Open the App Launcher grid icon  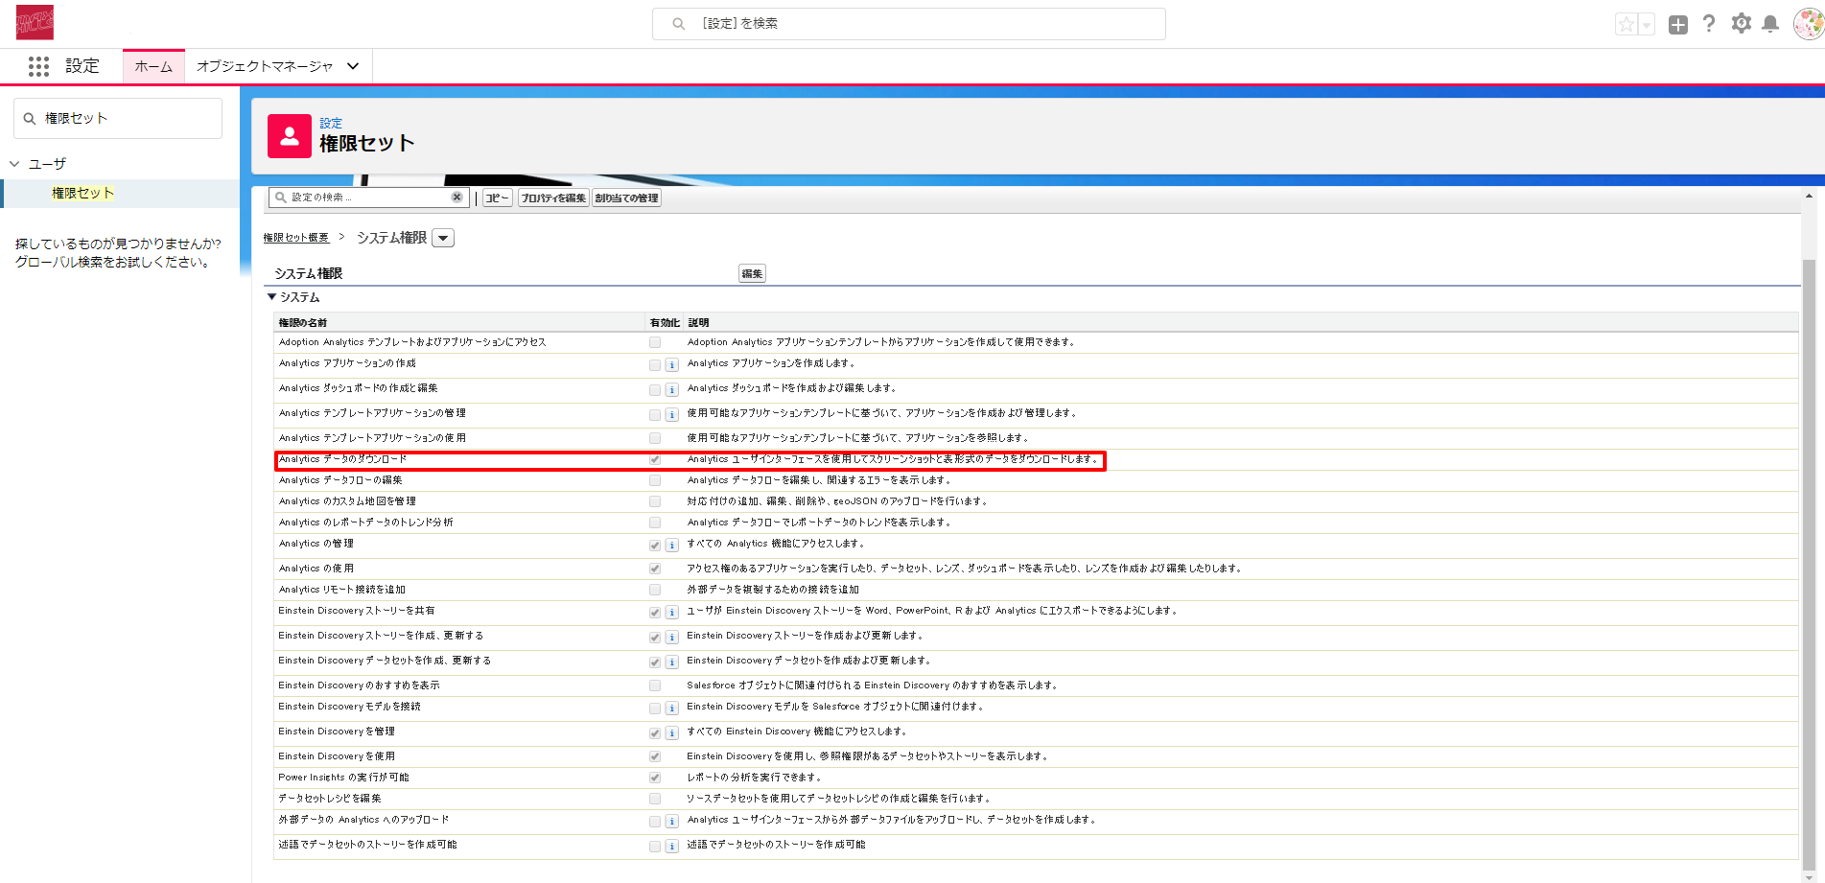[x=38, y=66]
